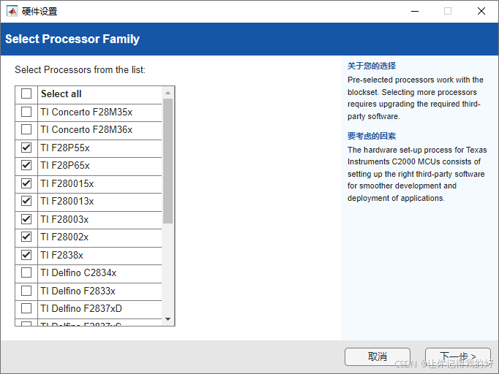Click 'Select Processors from the list:' label
This screenshot has width=499, height=374.
tap(80, 69)
